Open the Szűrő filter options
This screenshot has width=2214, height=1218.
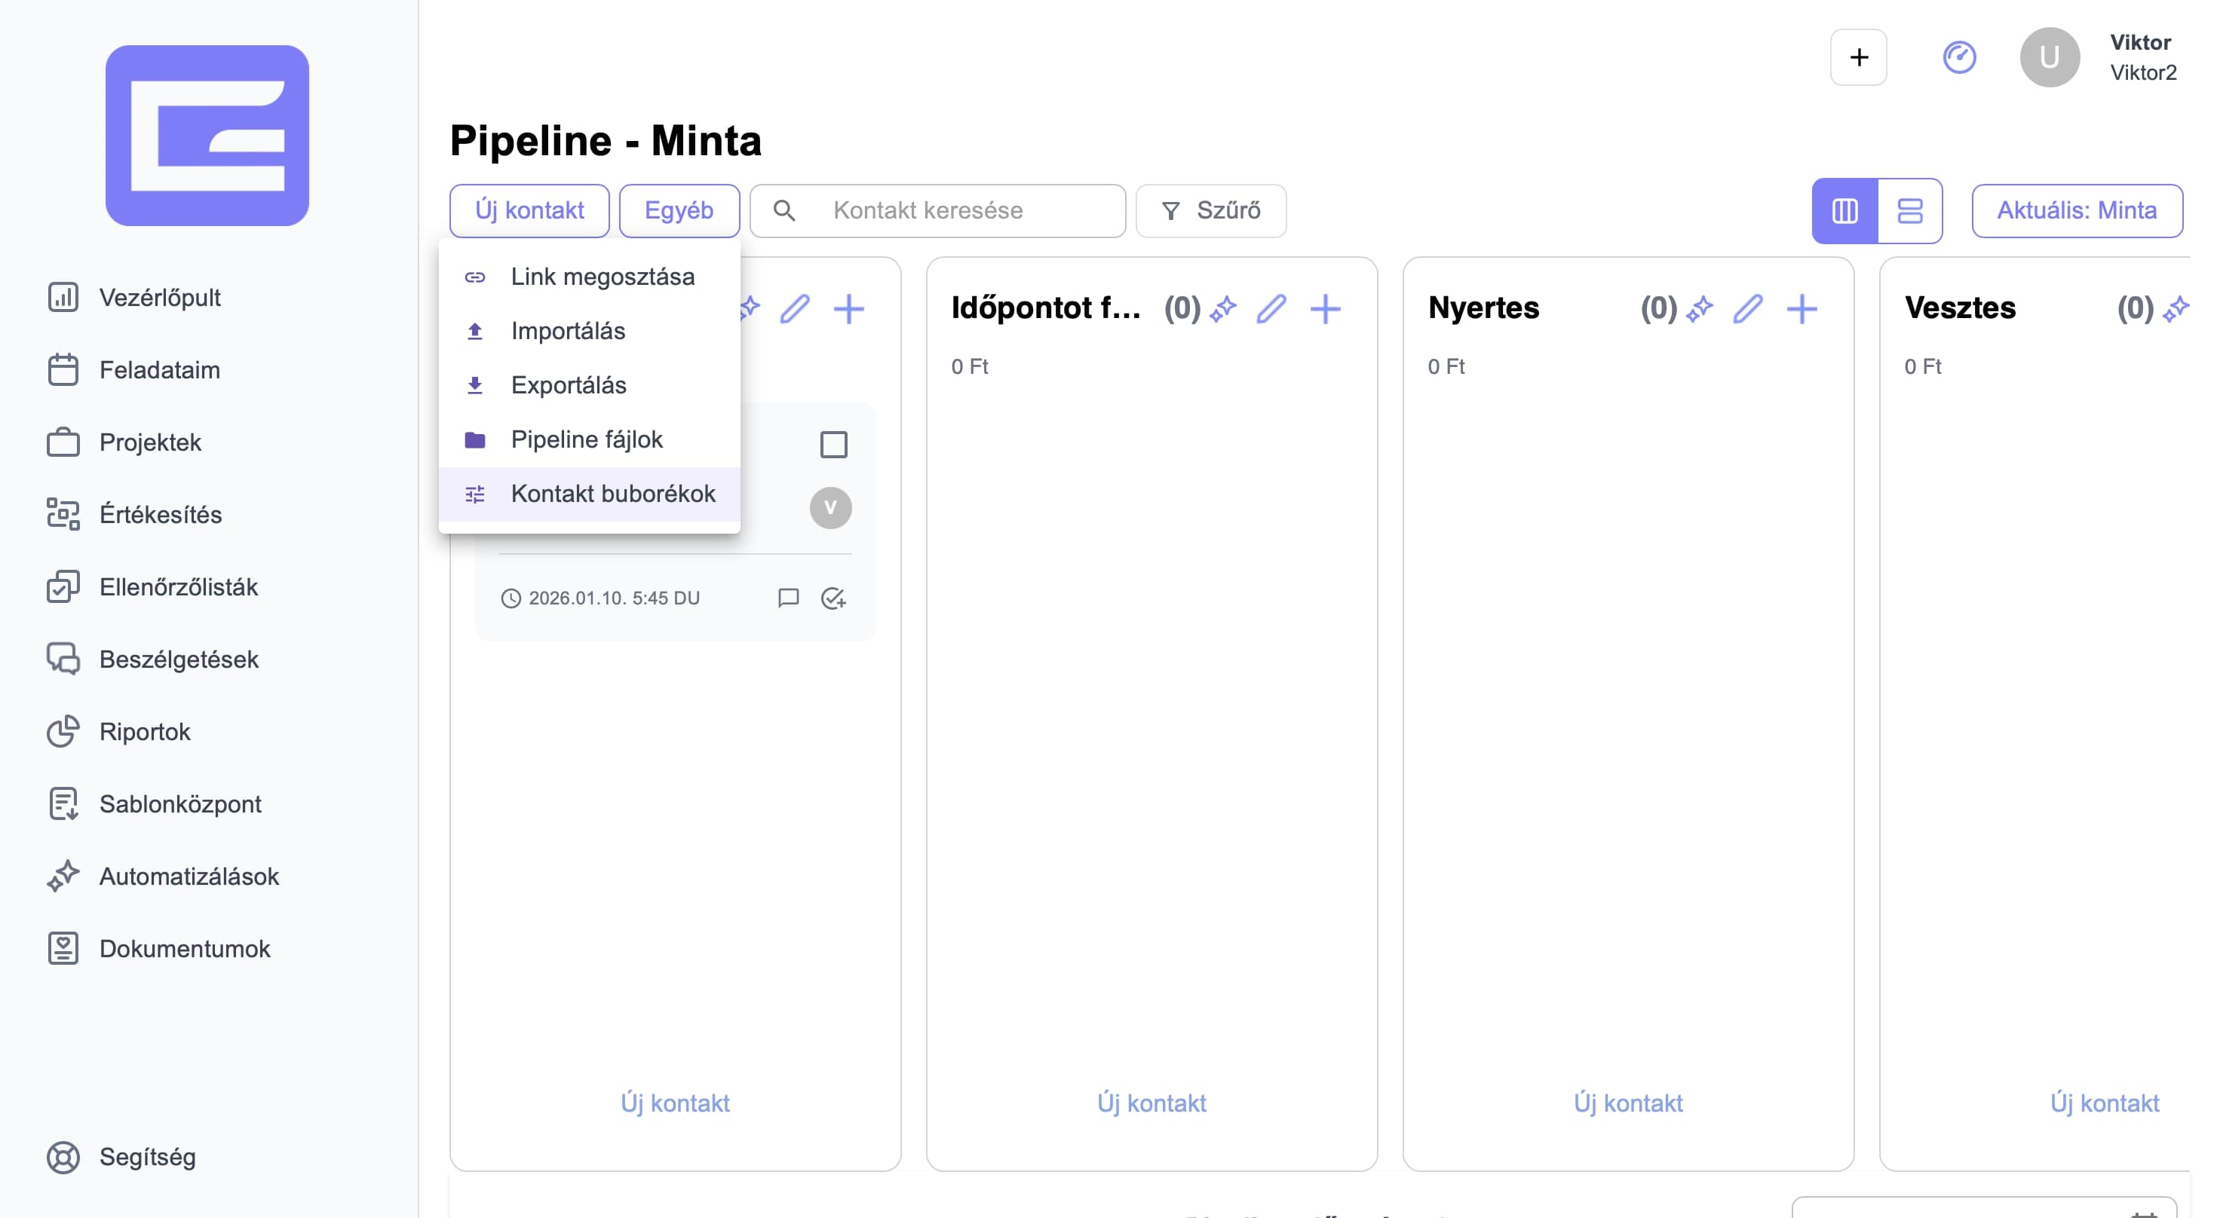click(x=1210, y=210)
